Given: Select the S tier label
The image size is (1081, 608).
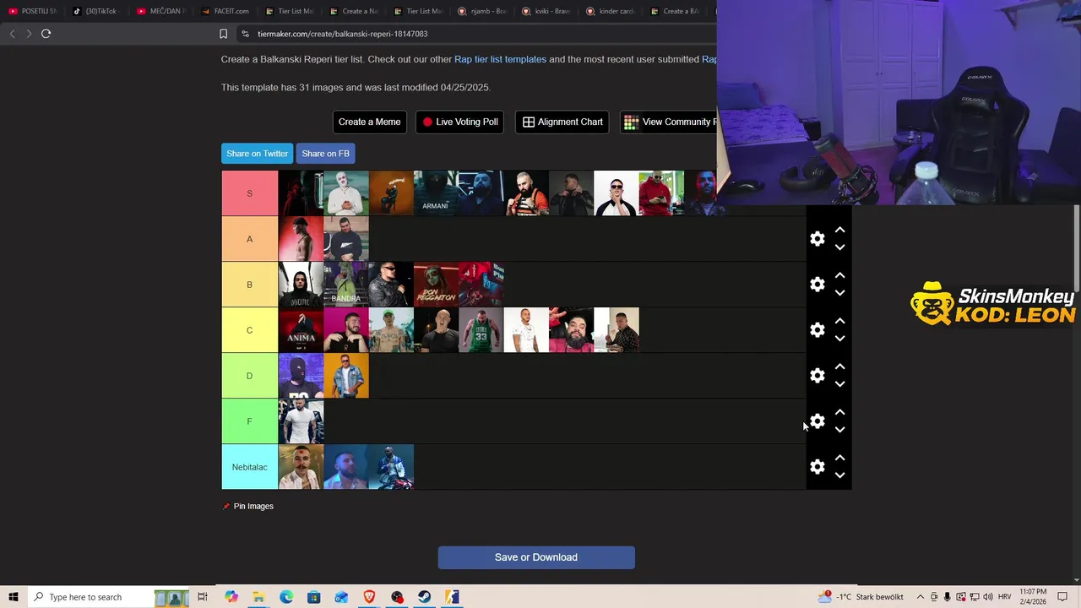Looking at the screenshot, I should pos(249,193).
